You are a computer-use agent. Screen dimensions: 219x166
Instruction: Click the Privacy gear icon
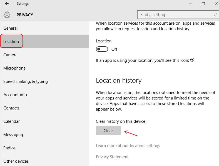[7, 15]
